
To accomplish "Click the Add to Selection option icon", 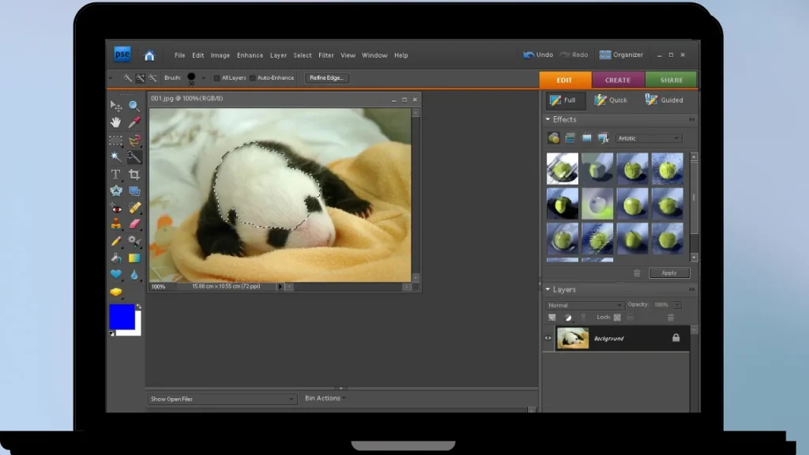I will point(140,78).
